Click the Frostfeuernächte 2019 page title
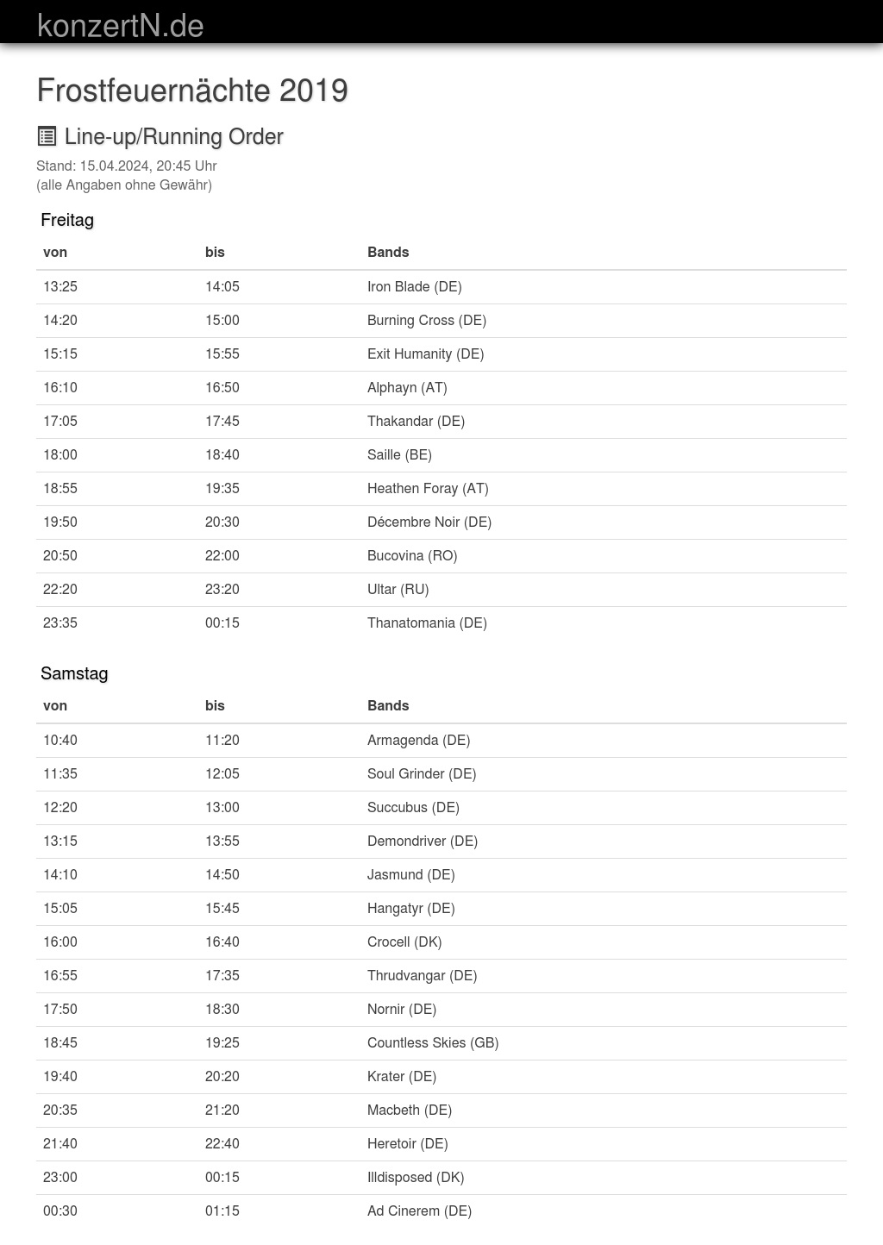Viewport: 883px width, 1245px height. (192, 91)
